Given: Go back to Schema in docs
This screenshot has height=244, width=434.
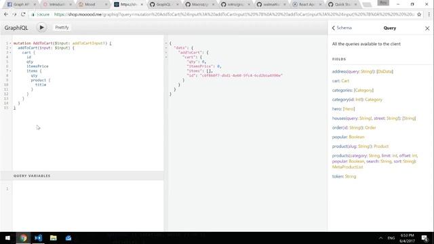Looking at the screenshot, I should click(342, 28).
